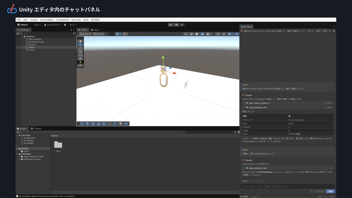Select the Move tool in scene toolbar
Image resolution: width=352 pixels, height=198 pixels.
click(80, 45)
